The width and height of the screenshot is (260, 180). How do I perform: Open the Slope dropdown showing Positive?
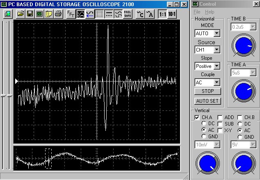(217, 66)
